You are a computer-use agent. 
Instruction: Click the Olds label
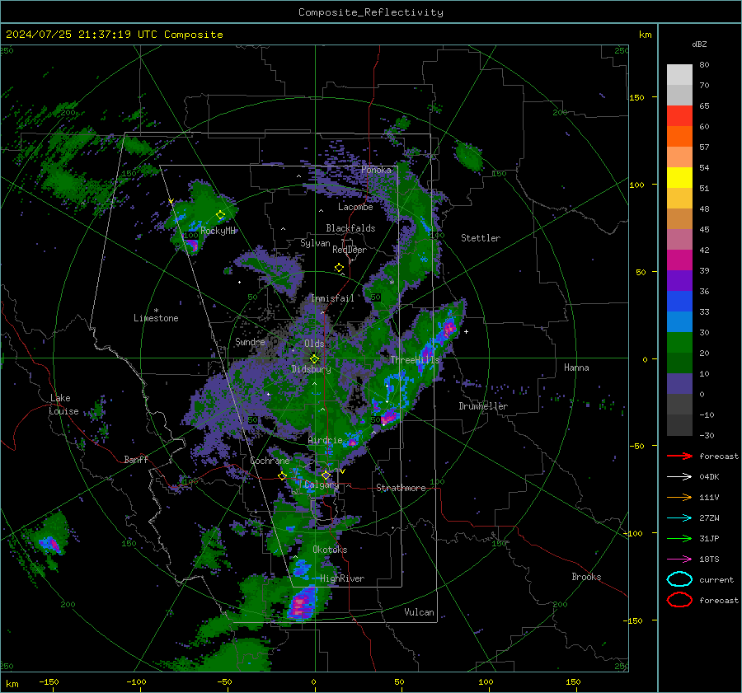314,344
